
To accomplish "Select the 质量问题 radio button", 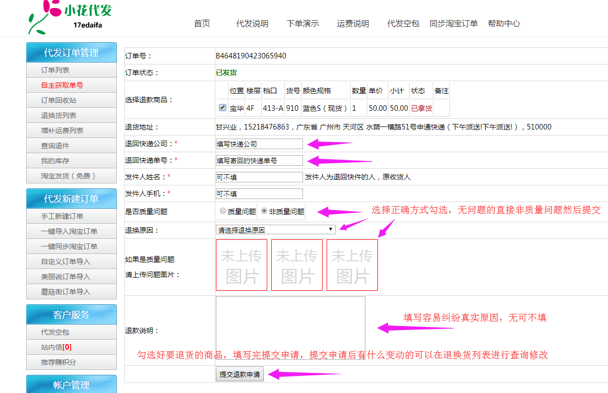I will [x=223, y=212].
